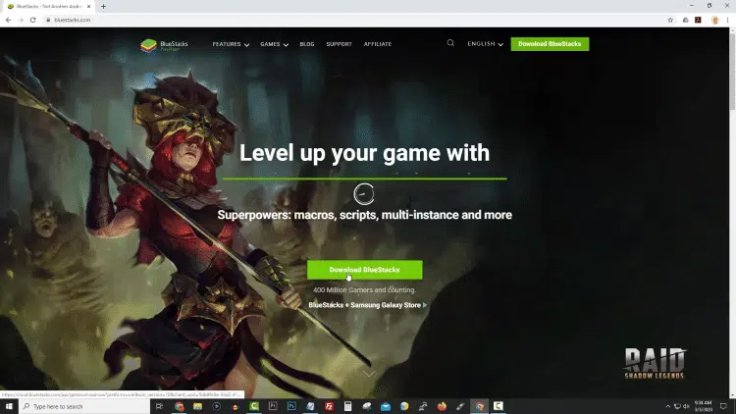Open the BLOG navigation item
Image resolution: width=736 pixels, height=414 pixels.
coord(307,44)
